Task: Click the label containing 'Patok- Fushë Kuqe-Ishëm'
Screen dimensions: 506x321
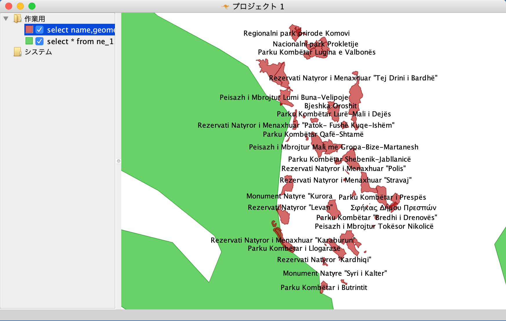Action: point(296,125)
